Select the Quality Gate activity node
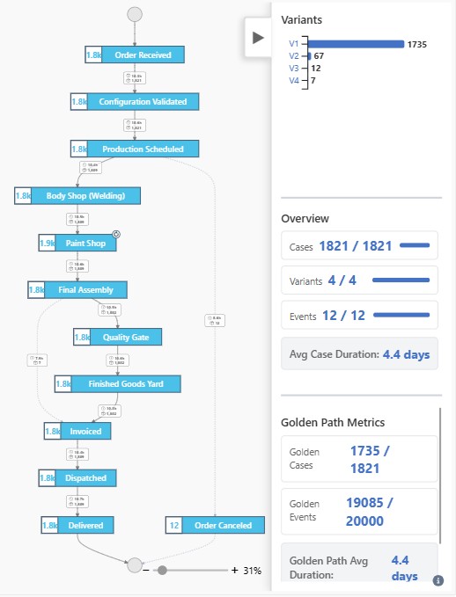456x597 pixels. click(x=117, y=338)
